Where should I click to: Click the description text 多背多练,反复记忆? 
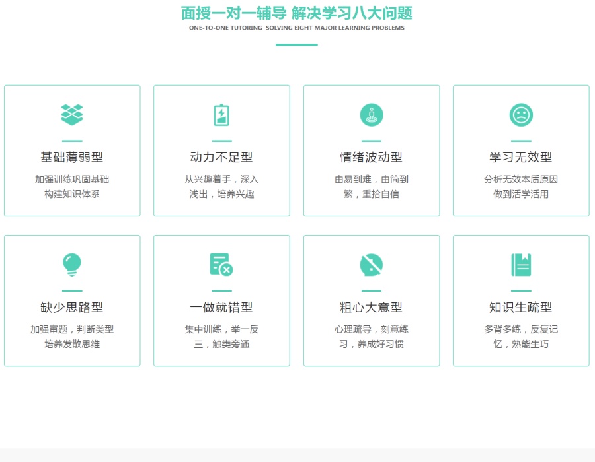(x=521, y=337)
